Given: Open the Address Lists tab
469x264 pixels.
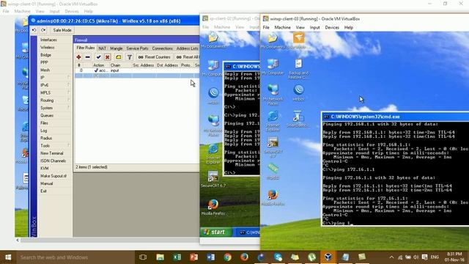Looking at the screenshot, I should [x=188, y=48].
